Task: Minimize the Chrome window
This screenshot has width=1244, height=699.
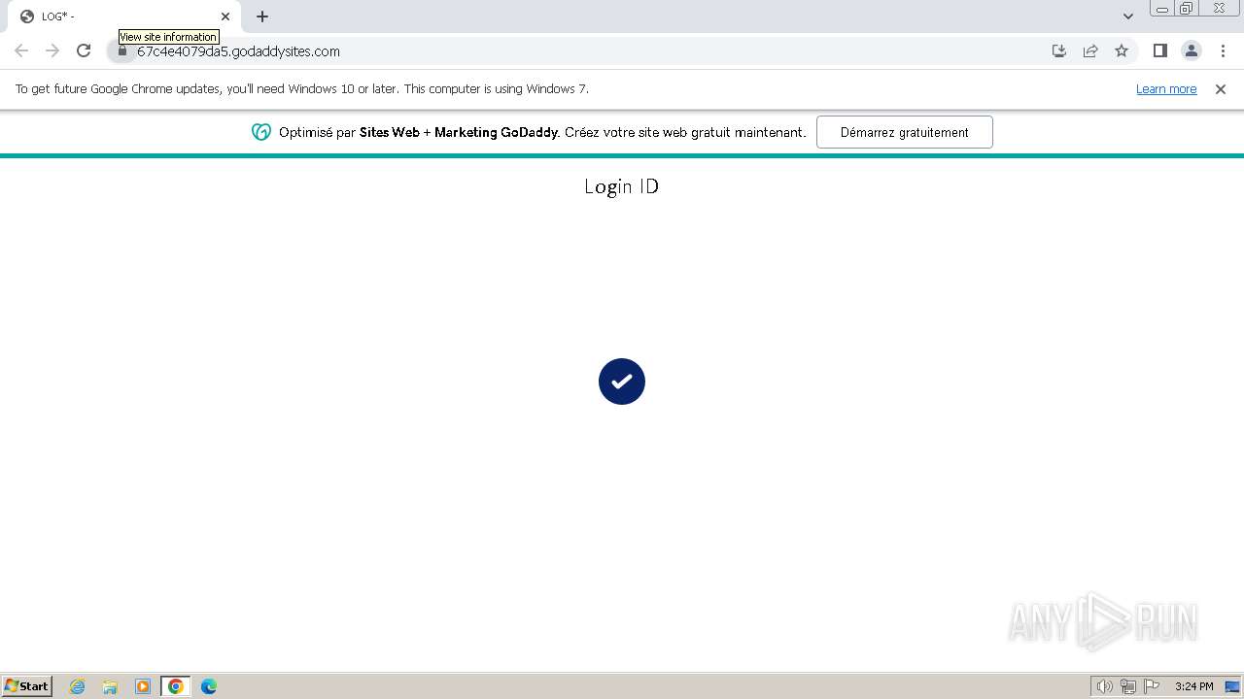Action: tap(1161, 9)
